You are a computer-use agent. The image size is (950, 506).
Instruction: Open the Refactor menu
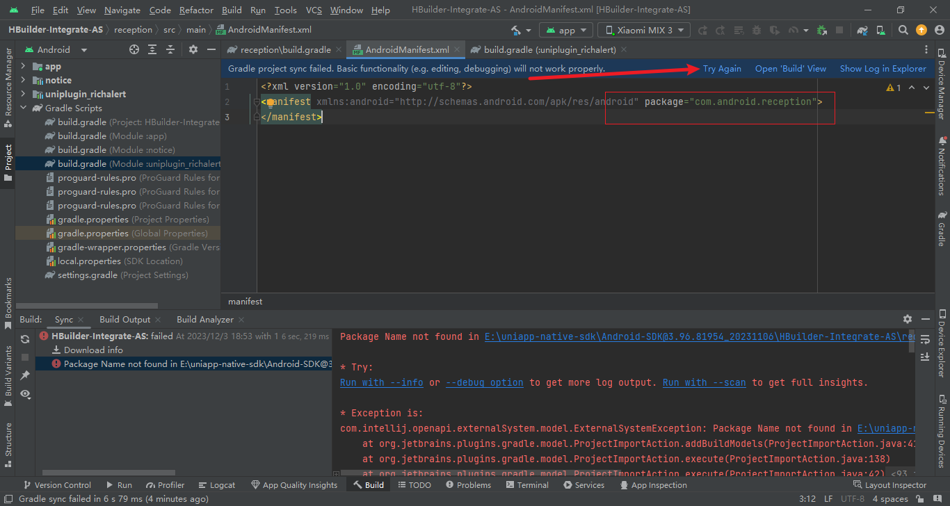(x=196, y=10)
